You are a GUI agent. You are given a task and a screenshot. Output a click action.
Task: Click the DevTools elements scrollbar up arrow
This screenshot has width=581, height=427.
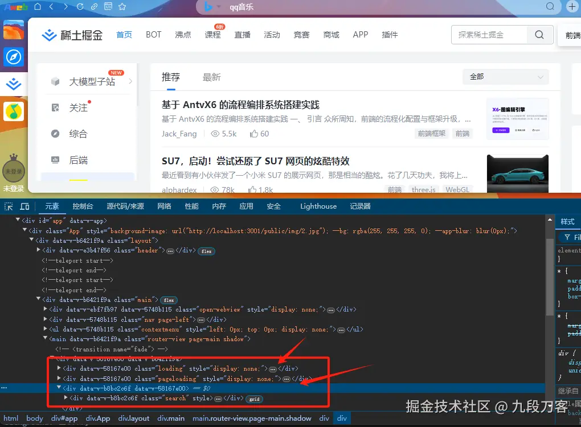click(x=550, y=220)
